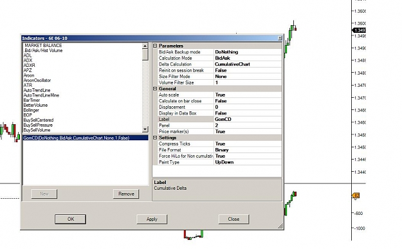The height and width of the screenshot is (249, 402).
Task: Select ADXR indicator
Action: coord(29,66)
